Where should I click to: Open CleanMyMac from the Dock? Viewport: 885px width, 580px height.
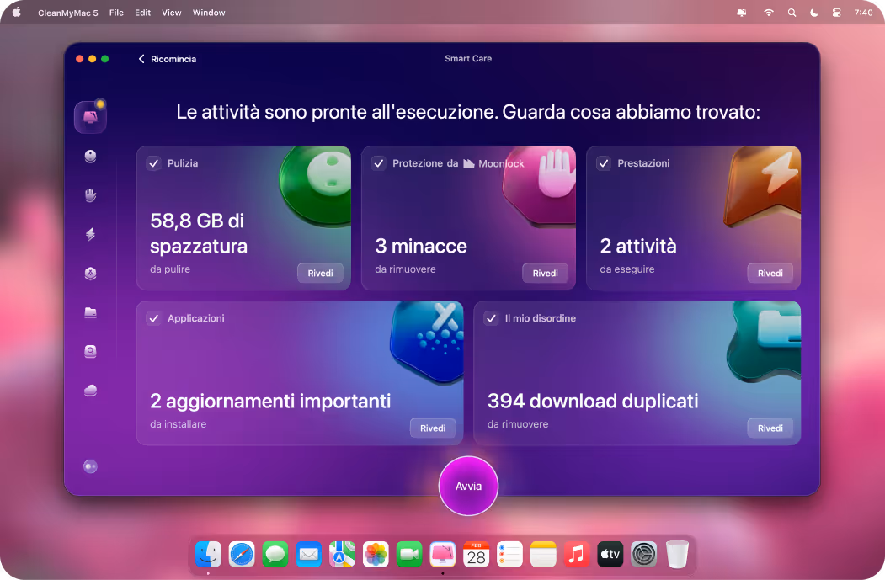tap(443, 555)
